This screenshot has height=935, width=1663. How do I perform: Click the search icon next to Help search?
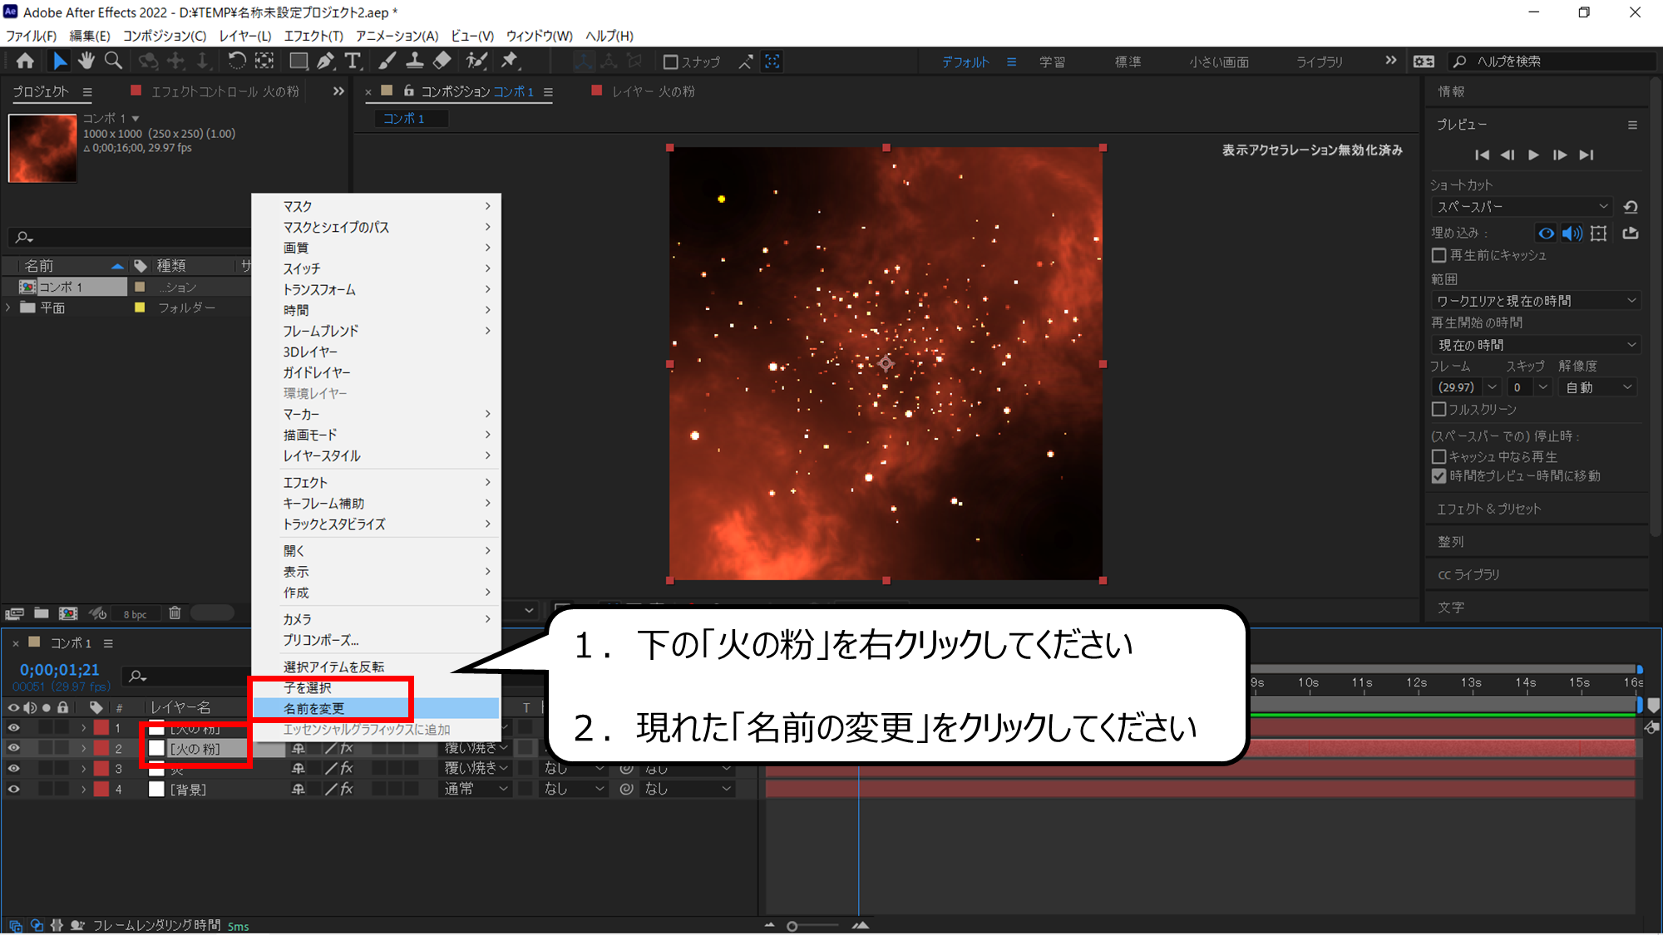point(1459,62)
